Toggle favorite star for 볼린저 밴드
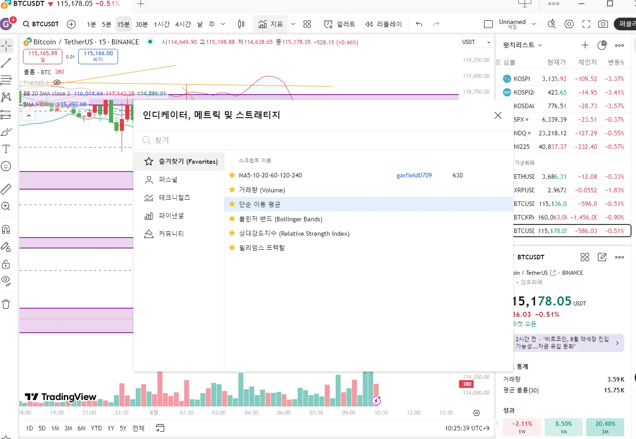Image resolution: width=636 pixels, height=439 pixels. 232,219
